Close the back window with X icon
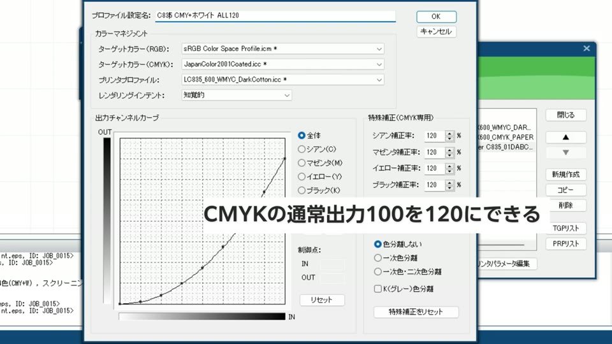 click(x=586, y=48)
